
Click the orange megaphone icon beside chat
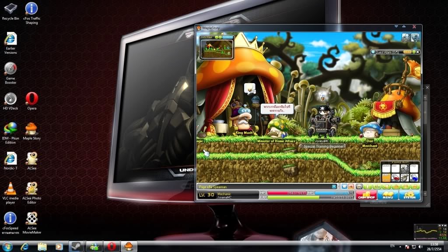(351, 186)
